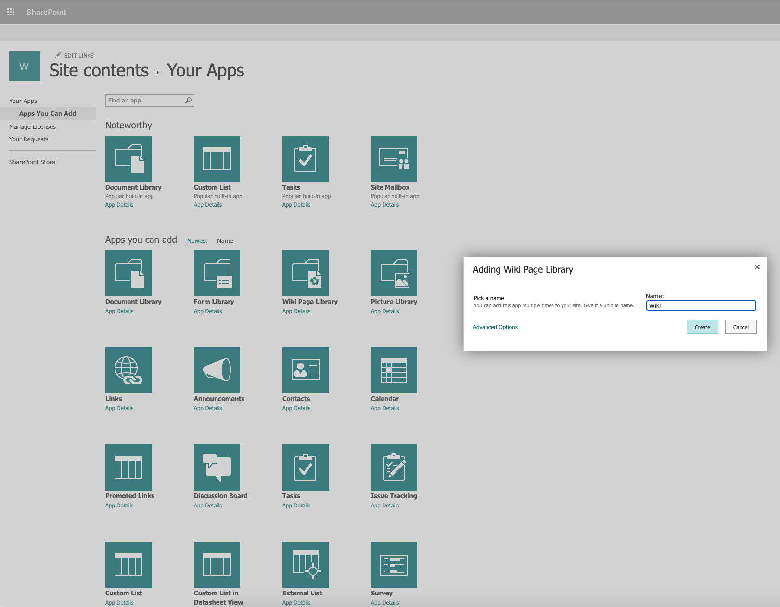The height and width of the screenshot is (607, 780).
Task: Go to SharePoint Store in sidebar
Action: point(32,162)
